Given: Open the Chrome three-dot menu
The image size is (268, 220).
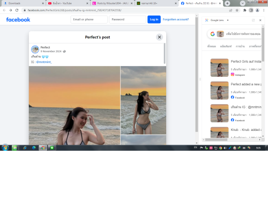Looking at the screenshot, I should point(264,10).
